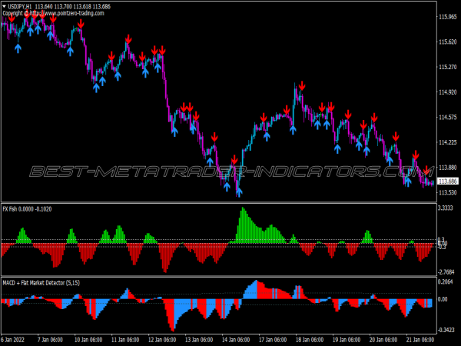Image resolution: width=461 pixels, height=346 pixels.
Task: Click the 7 Jan 06:00 time label
Action: click(x=50, y=340)
